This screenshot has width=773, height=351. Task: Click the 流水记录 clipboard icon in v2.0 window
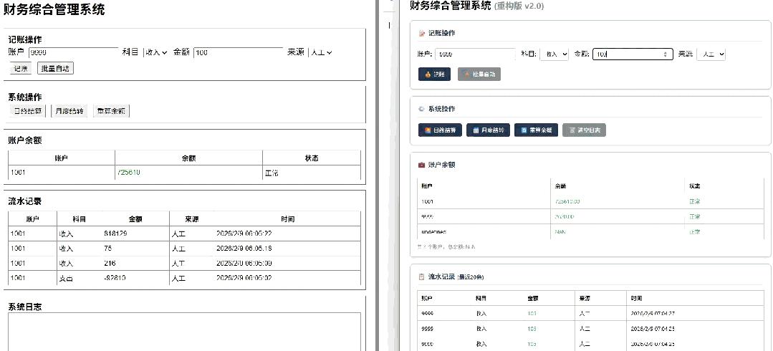[421, 277]
